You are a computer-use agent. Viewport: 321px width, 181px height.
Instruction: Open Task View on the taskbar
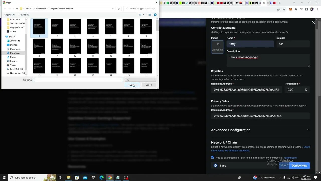[x=60, y=178]
